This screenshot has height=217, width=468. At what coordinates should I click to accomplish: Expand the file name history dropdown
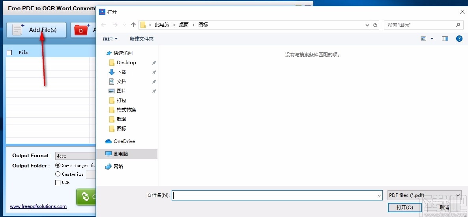click(x=379, y=196)
